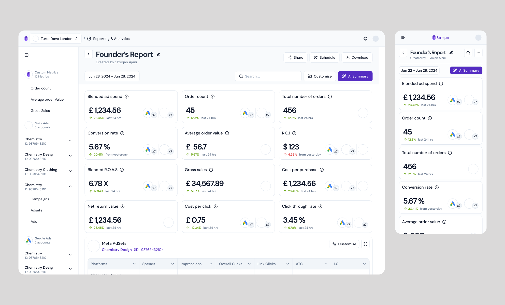Click the Search input field
Image resolution: width=505 pixels, height=305 pixels.
(x=268, y=76)
